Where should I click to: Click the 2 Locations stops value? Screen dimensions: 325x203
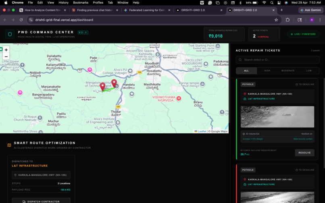(x=64, y=184)
